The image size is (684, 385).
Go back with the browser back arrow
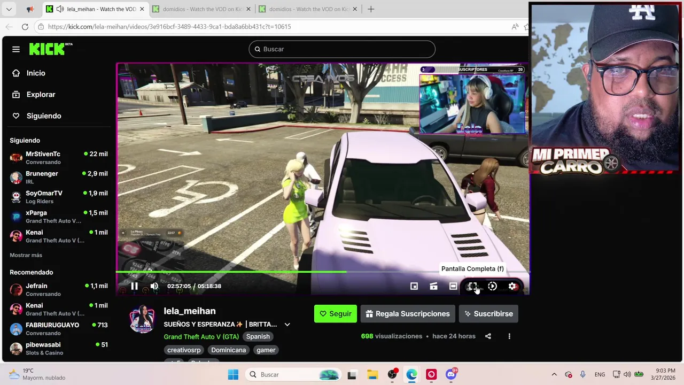pos(9,27)
